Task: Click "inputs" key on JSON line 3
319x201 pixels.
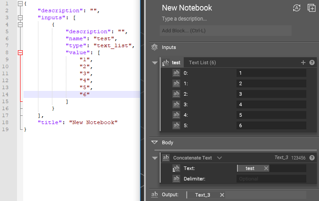Action: pyautogui.click(x=51, y=18)
